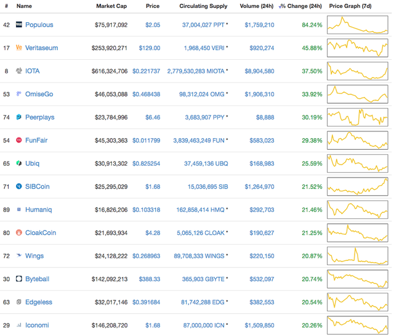
Task: Open the Veritaseum 7d price graph
Action: 357,48
